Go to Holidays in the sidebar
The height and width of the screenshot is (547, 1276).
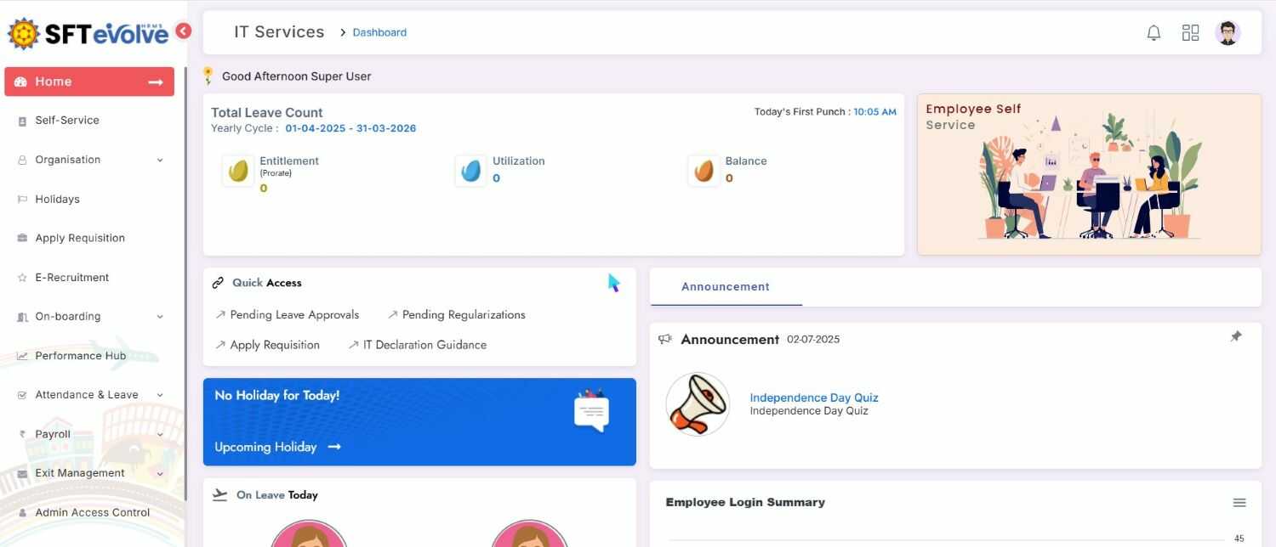coord(92,199)
